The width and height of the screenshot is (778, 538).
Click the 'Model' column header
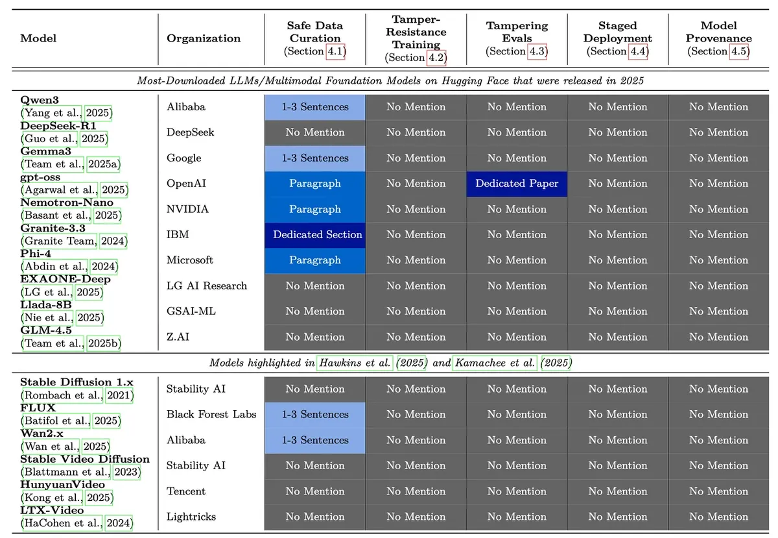click(38, 38)
